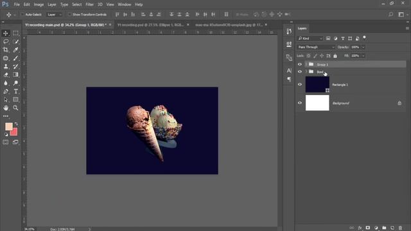The height and width of the screenshot is (231, 411).
Task: Add a new adjustment layer
Action: 376,228
